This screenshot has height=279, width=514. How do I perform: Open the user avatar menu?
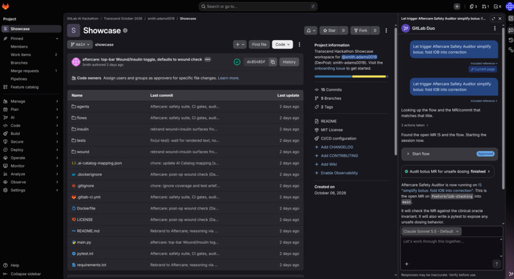point(510,6)
